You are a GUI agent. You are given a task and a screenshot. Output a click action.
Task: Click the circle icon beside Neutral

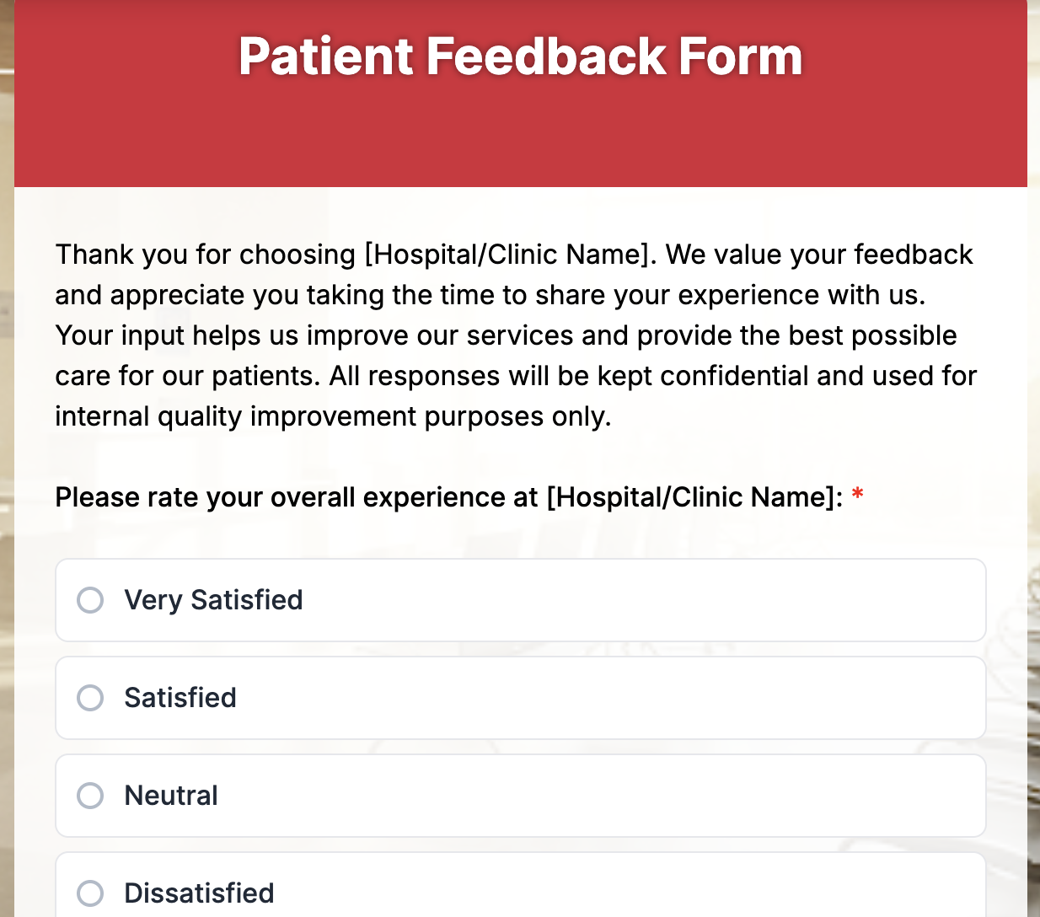[90, 796]
